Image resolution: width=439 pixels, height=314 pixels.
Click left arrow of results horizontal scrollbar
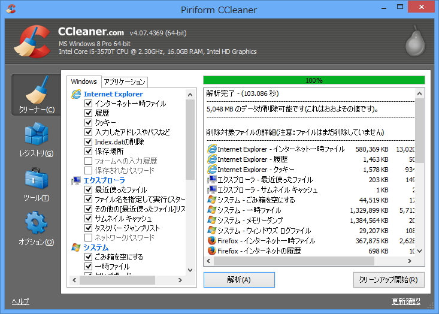(208, 261)
